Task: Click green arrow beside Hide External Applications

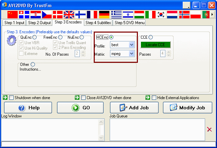Action: click(148, 97)
